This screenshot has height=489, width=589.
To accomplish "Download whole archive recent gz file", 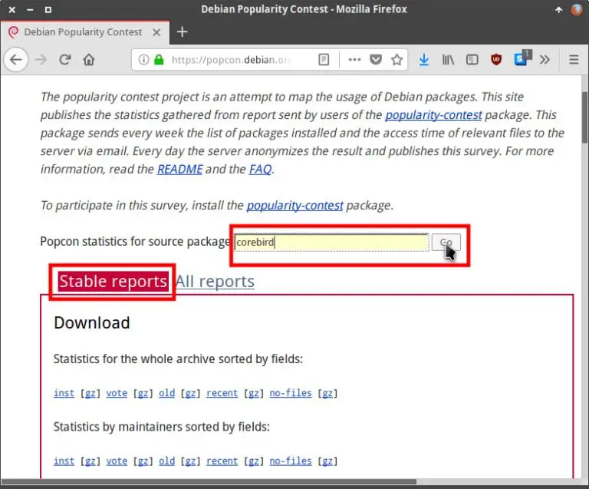I will [254, 393].
